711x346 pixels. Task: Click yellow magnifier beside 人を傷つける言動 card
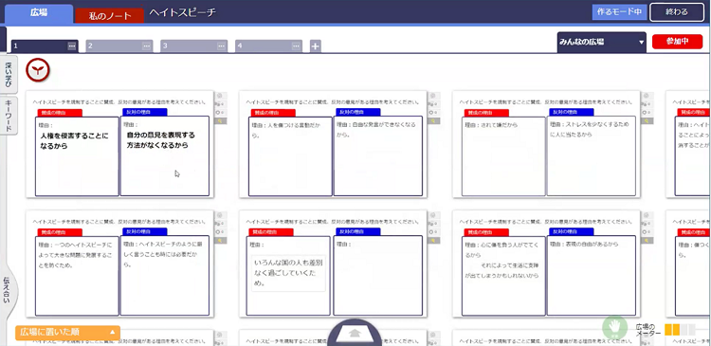tap(433, 120)
